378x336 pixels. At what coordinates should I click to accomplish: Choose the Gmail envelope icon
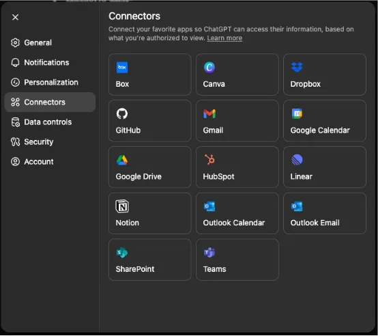[x=209, y=113]
